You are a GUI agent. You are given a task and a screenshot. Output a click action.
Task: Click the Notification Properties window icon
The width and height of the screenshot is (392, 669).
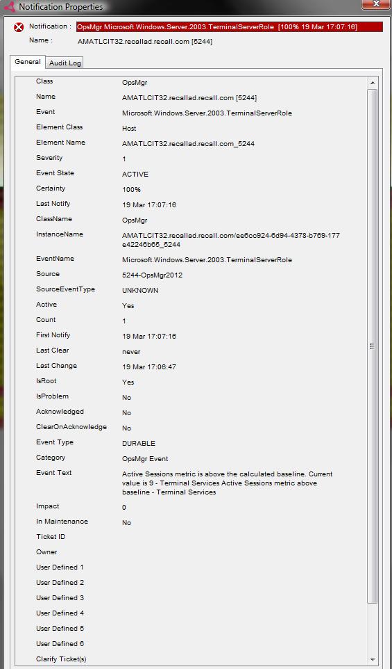pyautogui.click(x=9, y=7)
